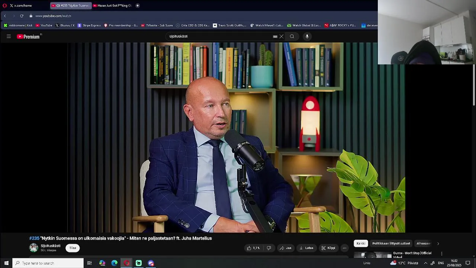Open the Stripe Express bookmark
This screenshot has height=268, width=476.
click(89, 25)
